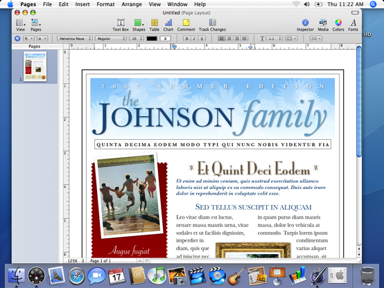Open the Trash in the Dock

pyautogui.click(x=367, y=276)
